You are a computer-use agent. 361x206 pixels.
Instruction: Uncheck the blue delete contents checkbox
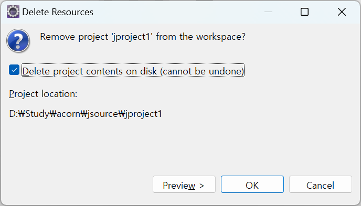[14, 70]
